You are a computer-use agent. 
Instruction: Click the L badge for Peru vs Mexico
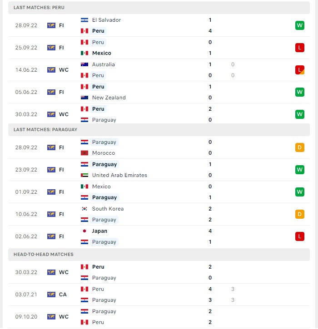tap(299, 48)
